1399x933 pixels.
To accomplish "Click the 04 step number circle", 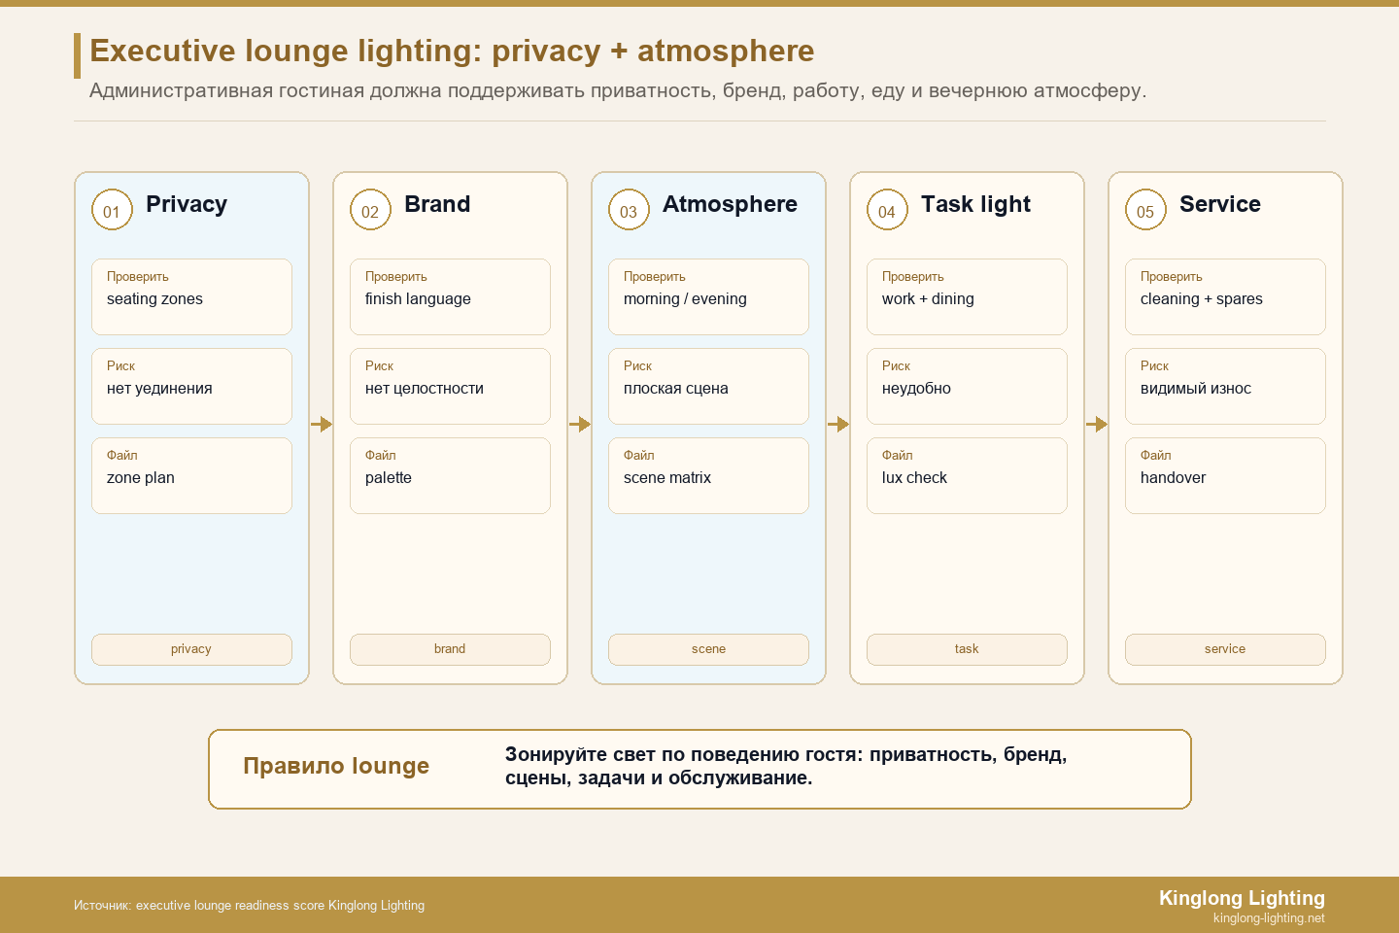I will [x=887, y=210].
